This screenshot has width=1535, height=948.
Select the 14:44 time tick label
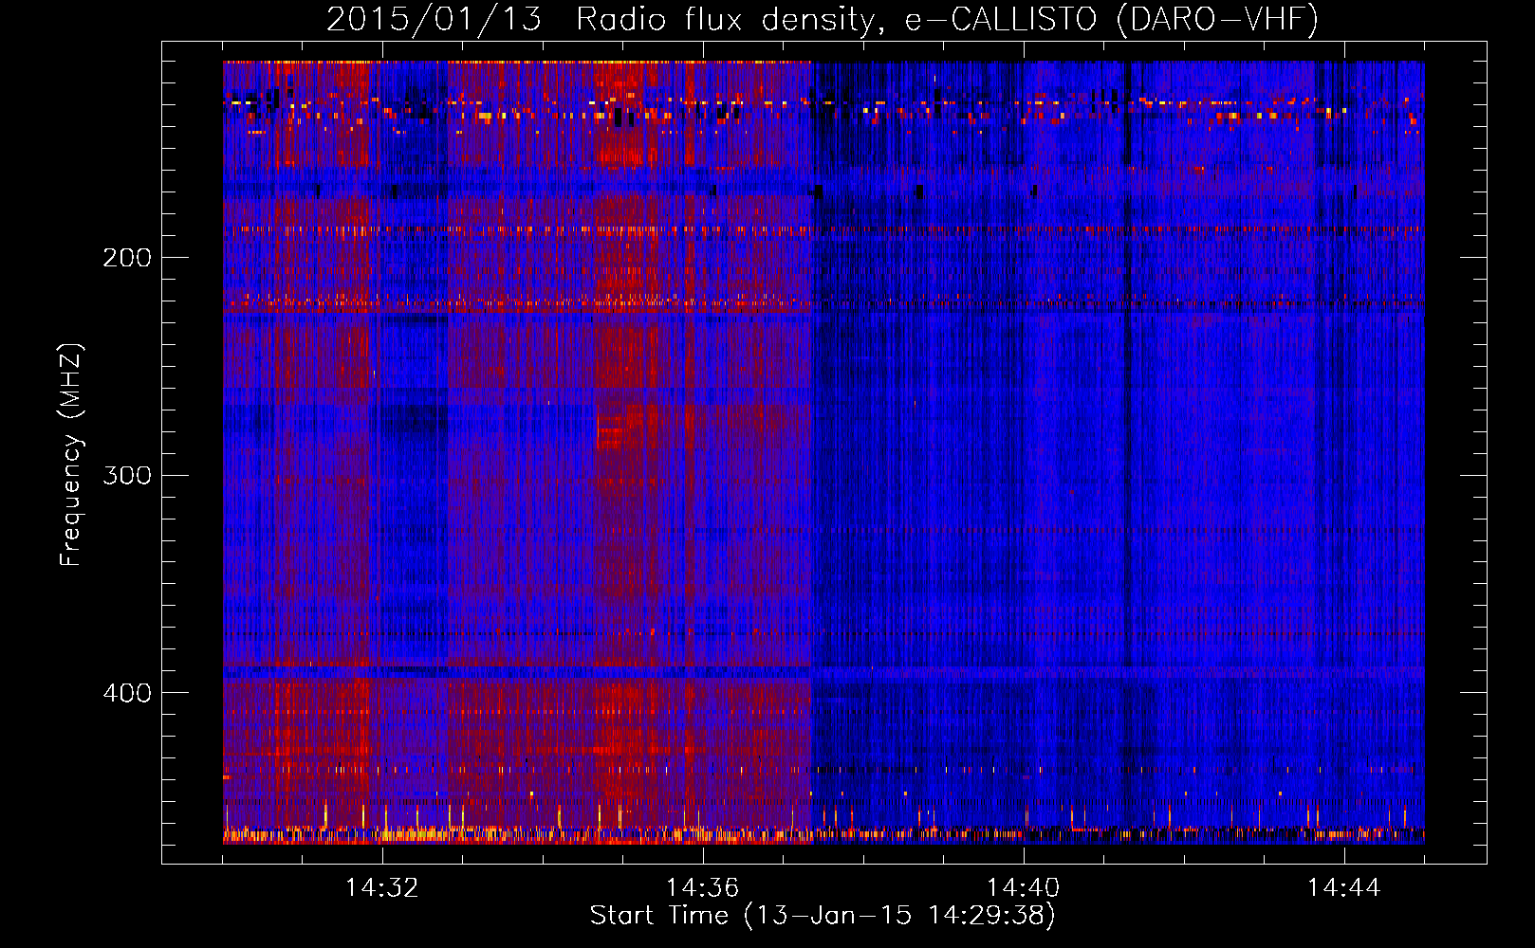[x=1344, y=888]
